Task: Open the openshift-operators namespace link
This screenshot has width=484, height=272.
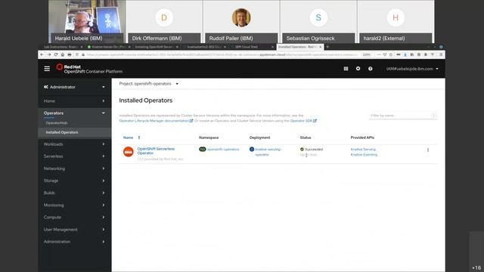Action: 223,150
